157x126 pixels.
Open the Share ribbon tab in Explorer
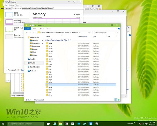tap(42, 29)
